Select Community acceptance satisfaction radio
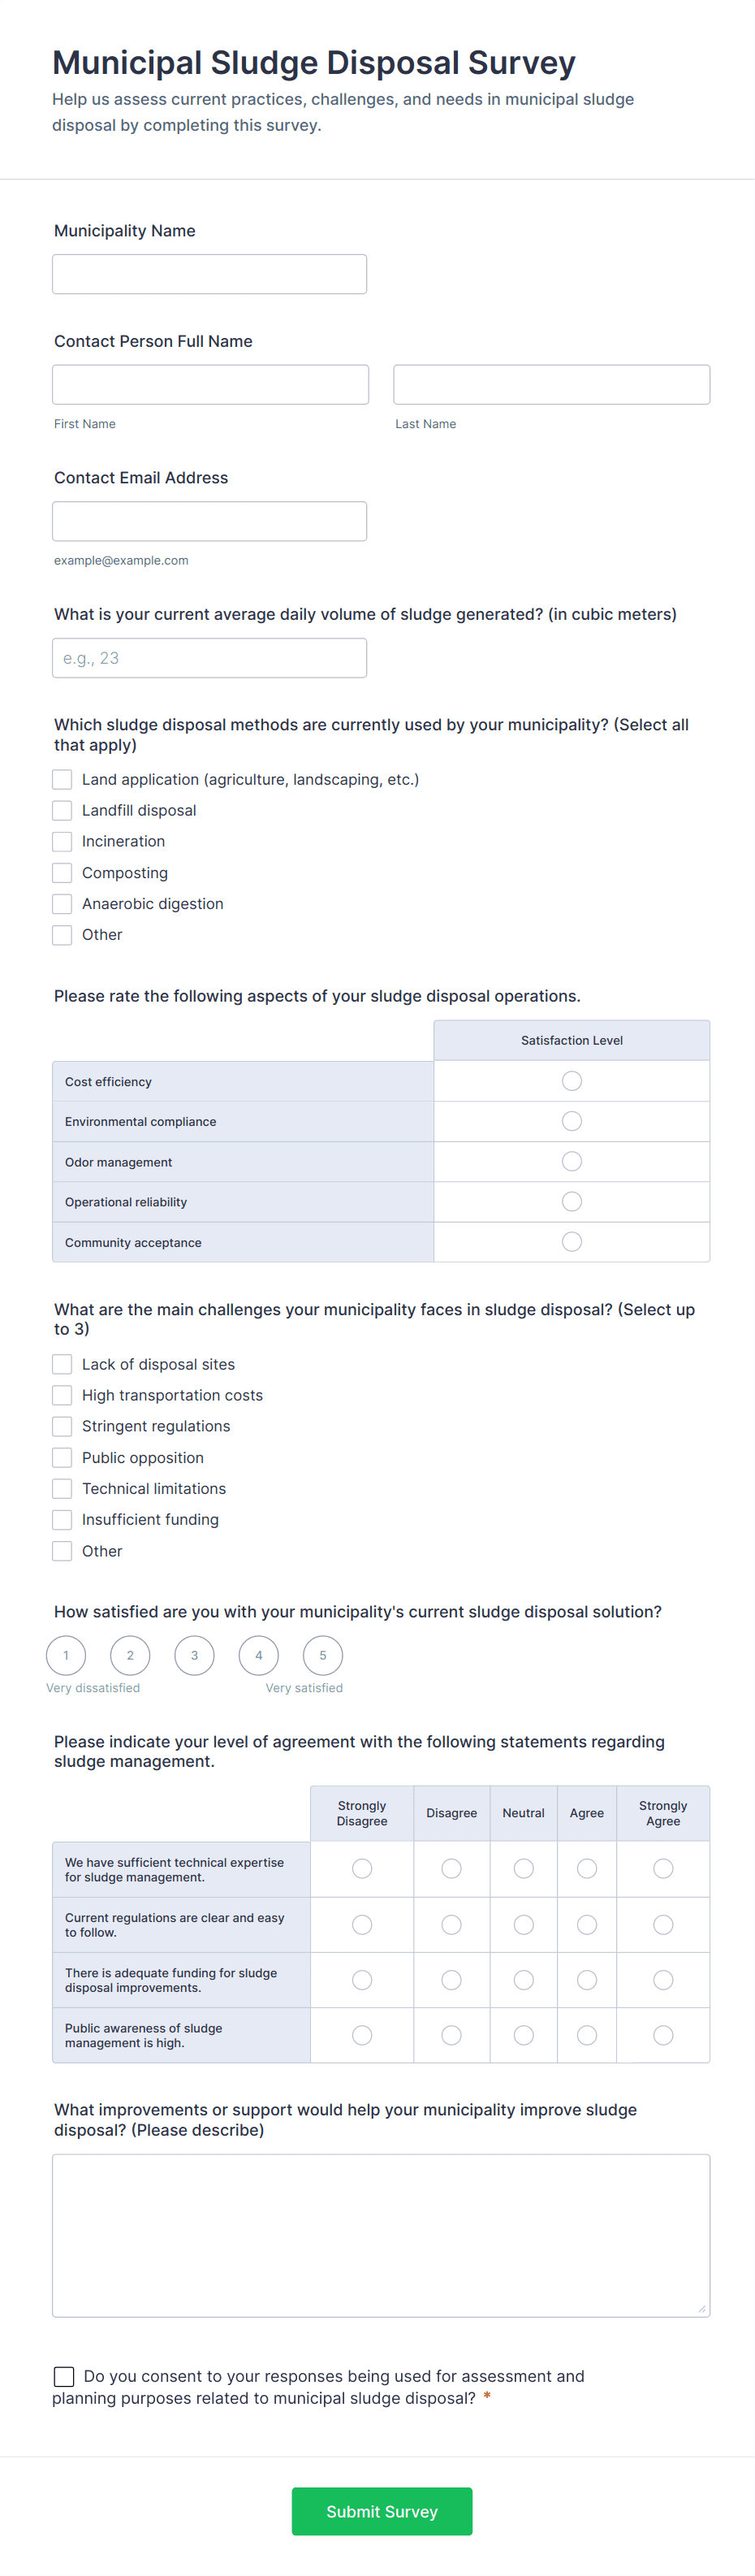 click(x=571, y=1242)
